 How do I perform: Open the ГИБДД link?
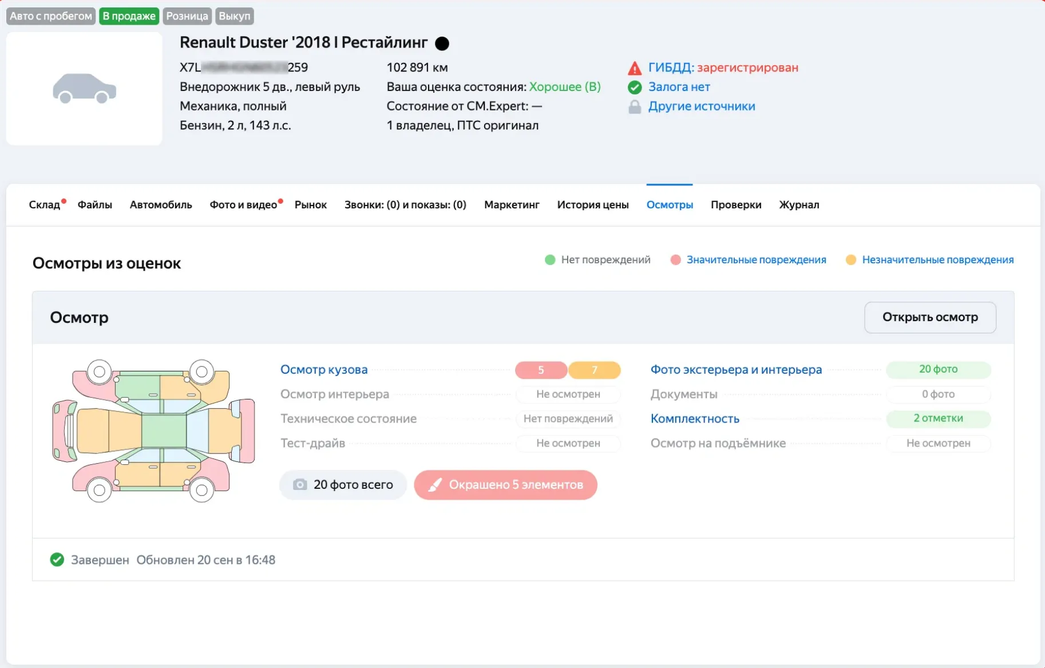671,68
